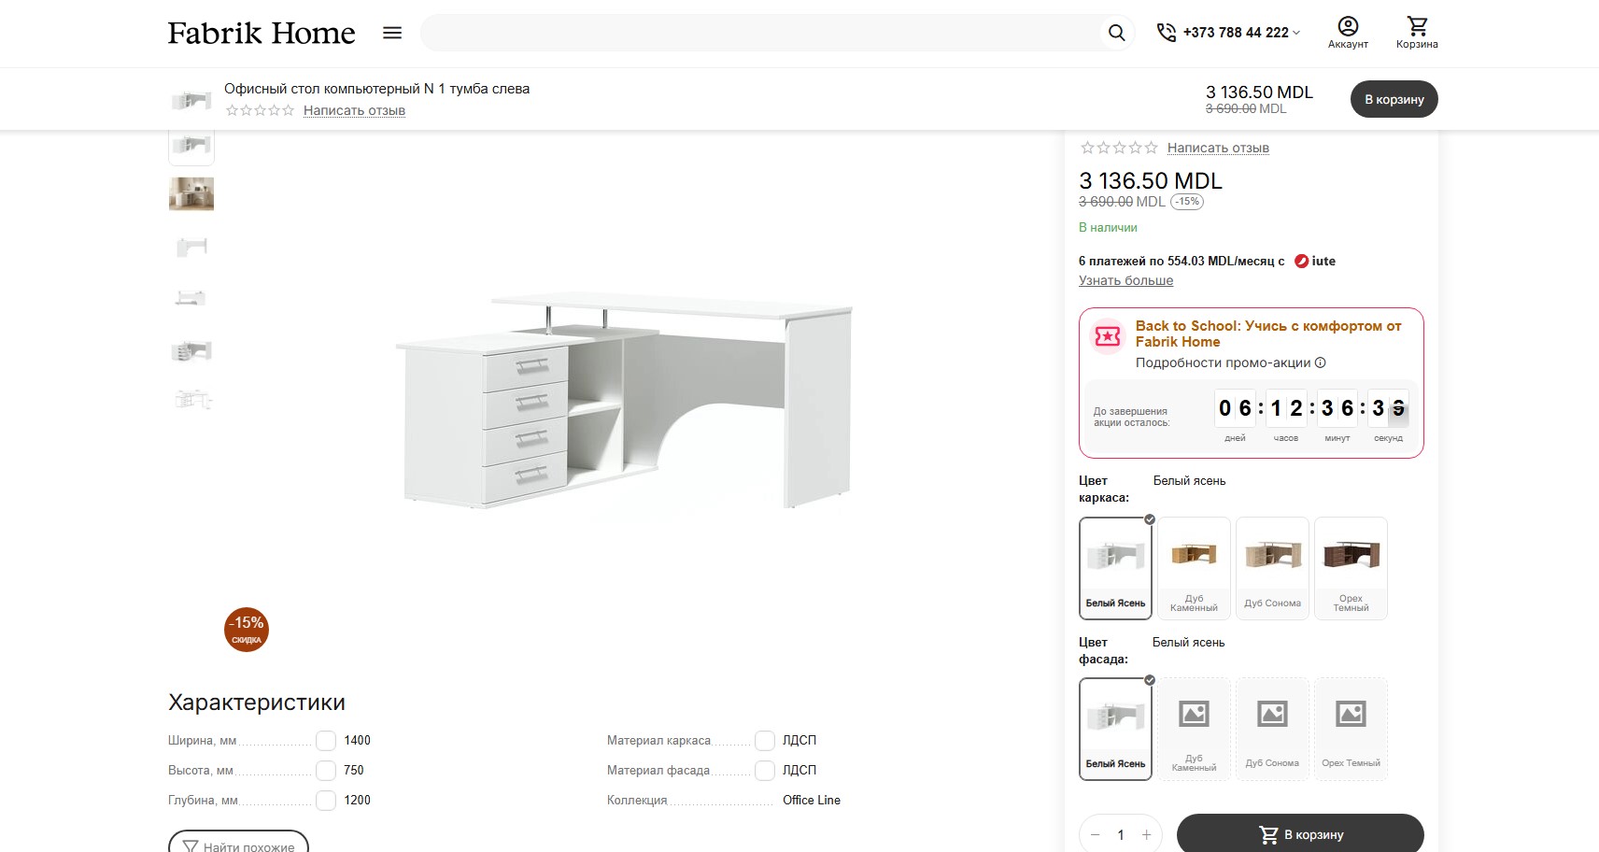
Task: Click the Найти похожие button
Action: [x=238, y=843]
